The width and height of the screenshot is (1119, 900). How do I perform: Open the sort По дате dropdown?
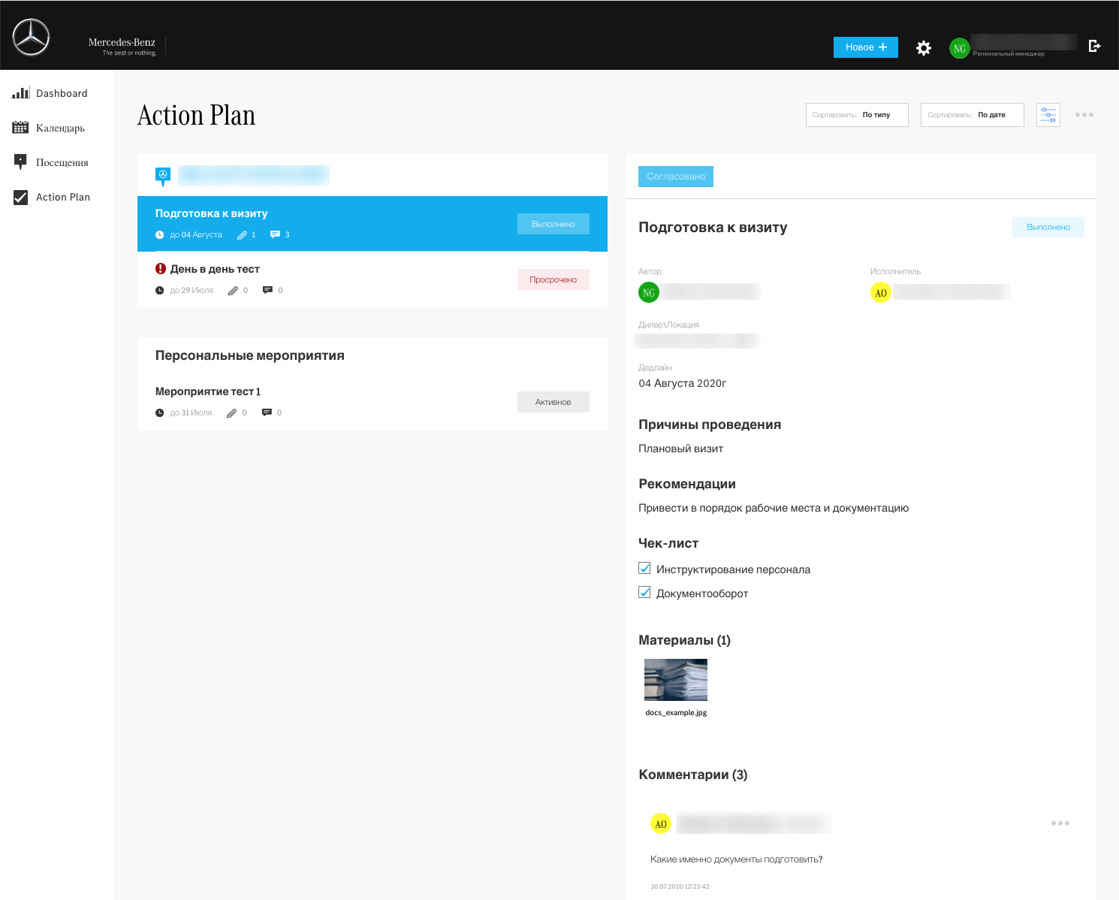(973, 115)
